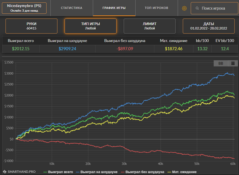Focus the Поиск игрока search field
The image size is (239, 175).
pos(214,8)
